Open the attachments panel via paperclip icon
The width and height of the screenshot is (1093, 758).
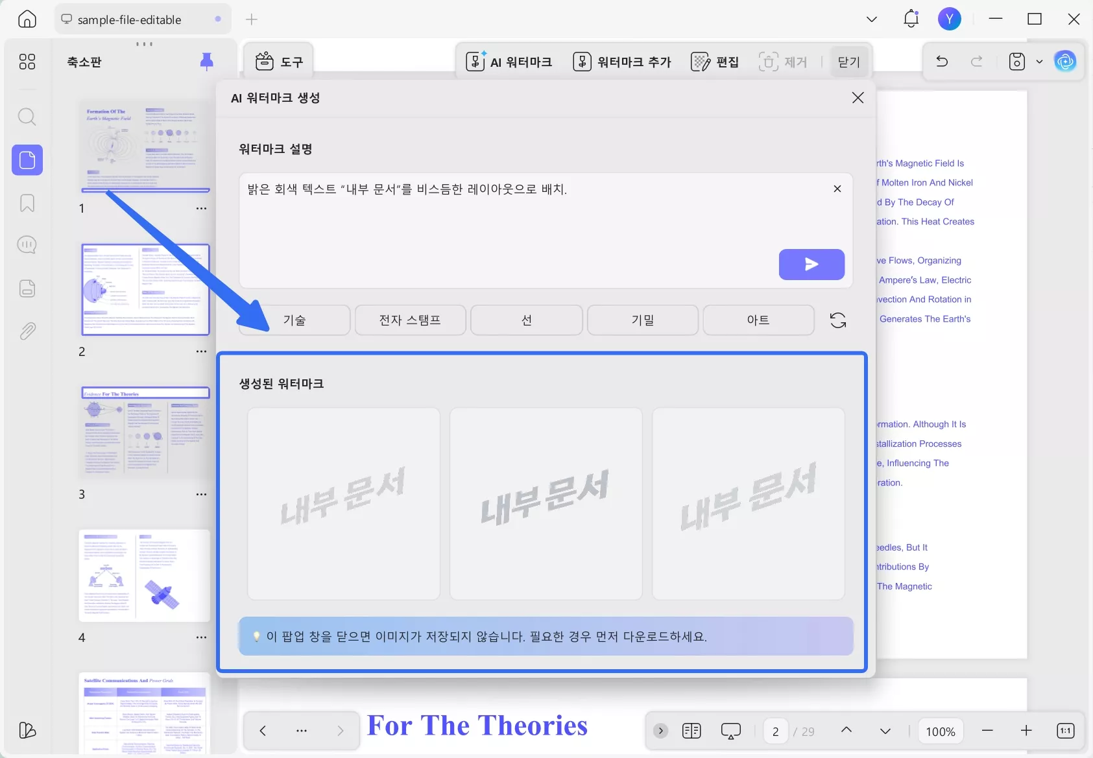point(27,331)
